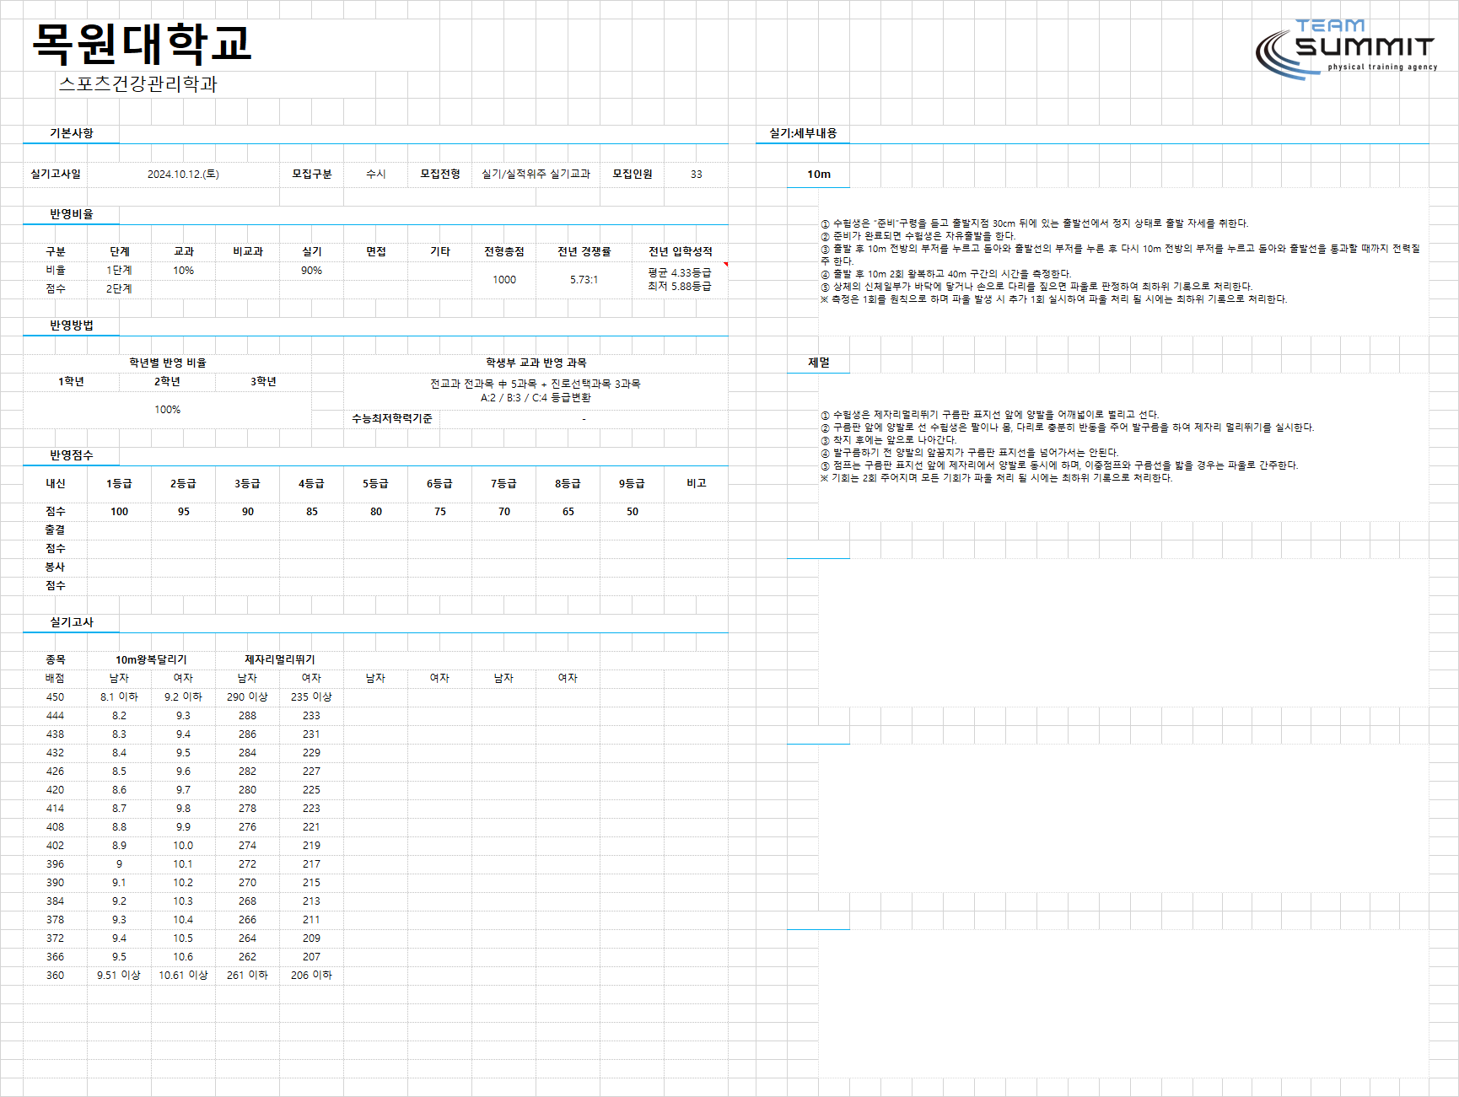Click the 10m event label cell

(819, 175)
